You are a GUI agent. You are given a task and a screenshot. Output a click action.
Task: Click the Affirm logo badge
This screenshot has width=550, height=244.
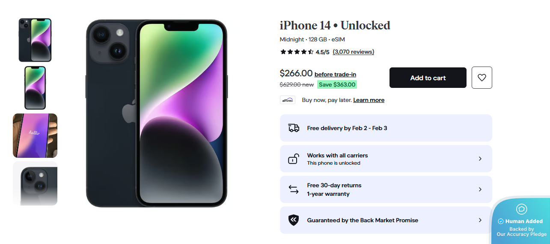click(x=288, y=100)
